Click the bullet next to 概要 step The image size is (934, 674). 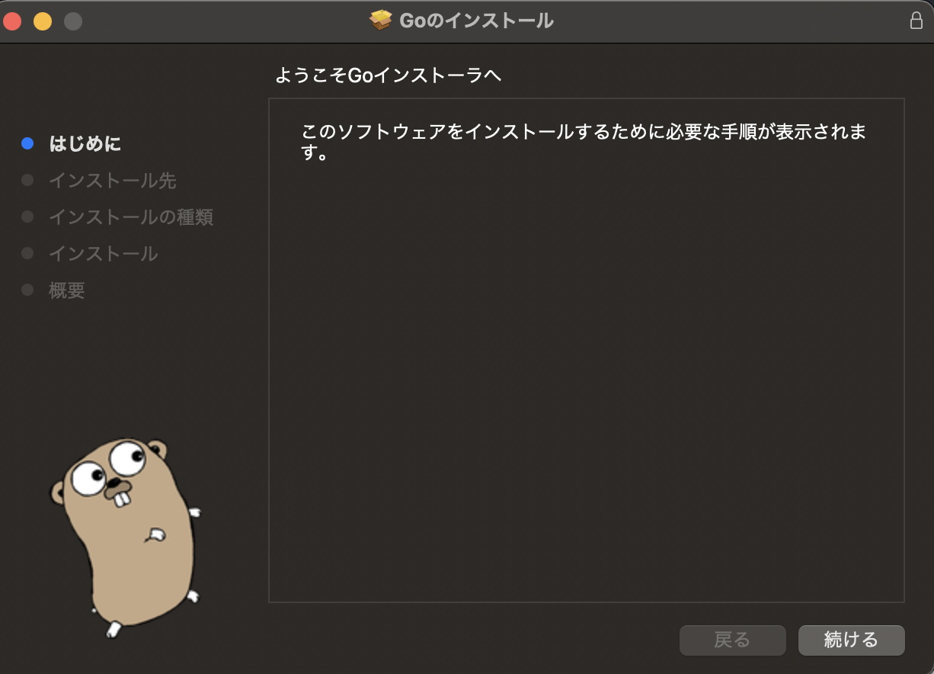pyautogui.click(x=28, y=290)
